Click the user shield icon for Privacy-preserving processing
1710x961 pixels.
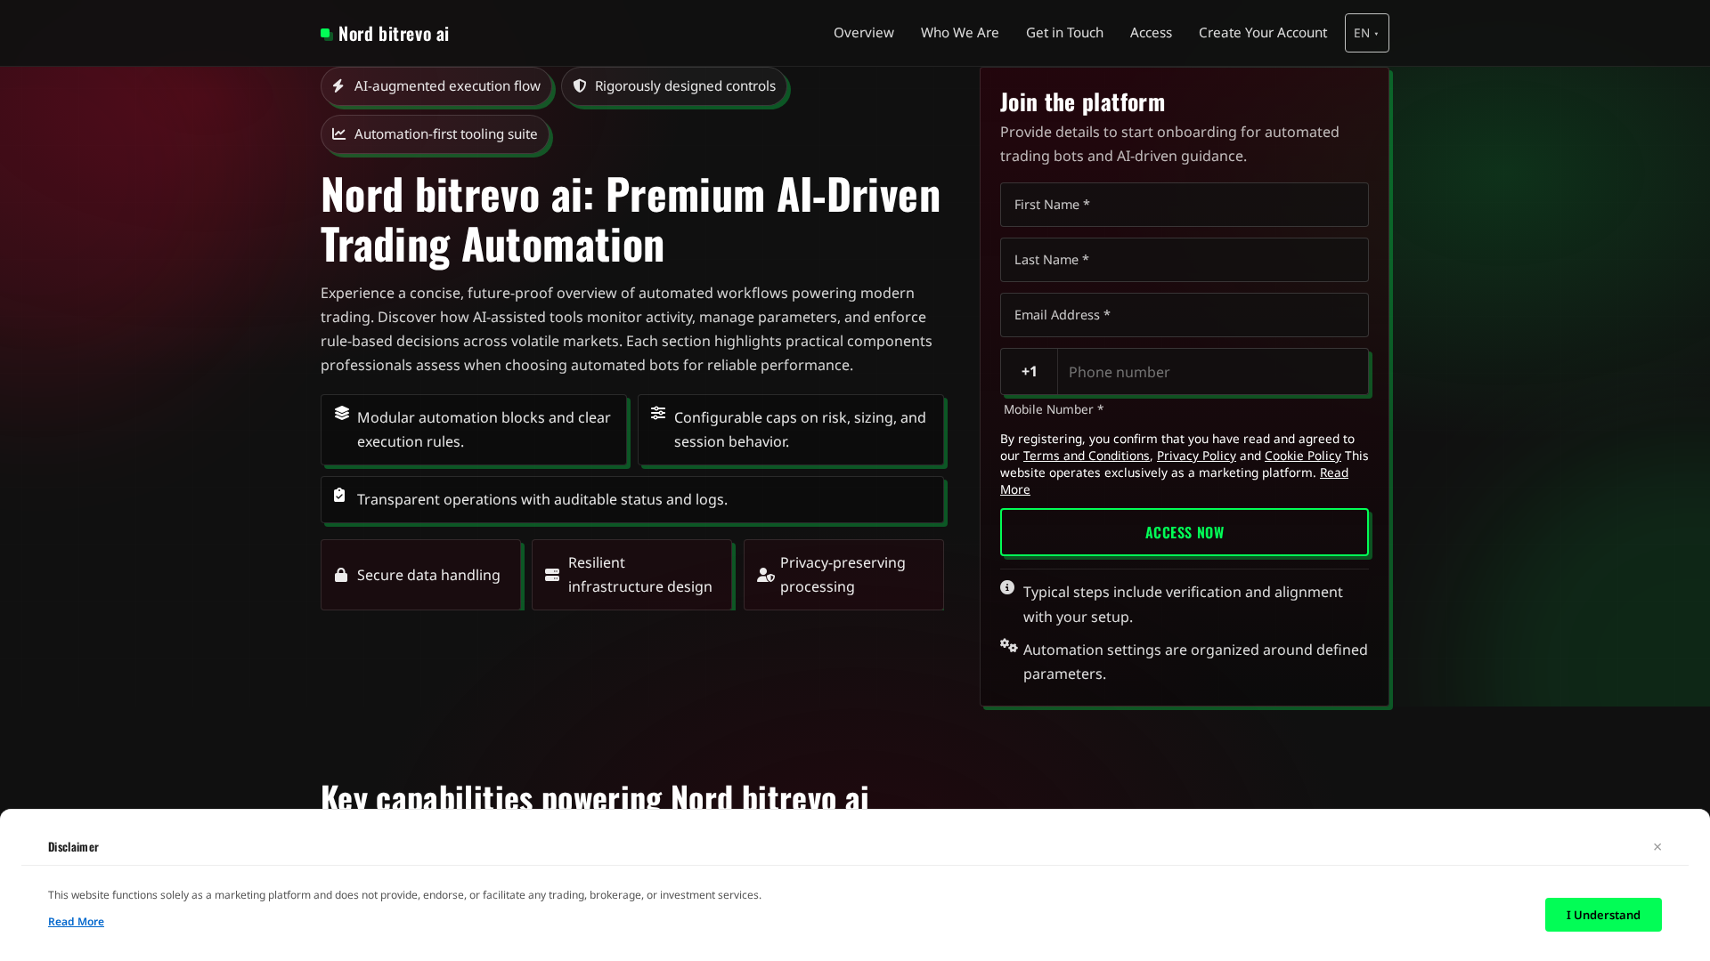pos(766,575)
